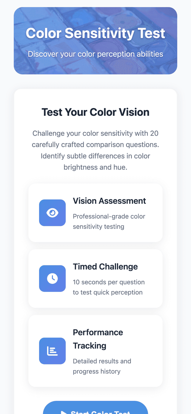The image size is (191, 414).
Task: Click the Performance Tracking label
Action: tap(98, 339)
